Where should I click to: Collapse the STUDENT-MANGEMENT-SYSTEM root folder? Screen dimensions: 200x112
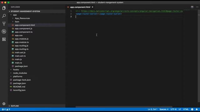(x=25, y=11)
